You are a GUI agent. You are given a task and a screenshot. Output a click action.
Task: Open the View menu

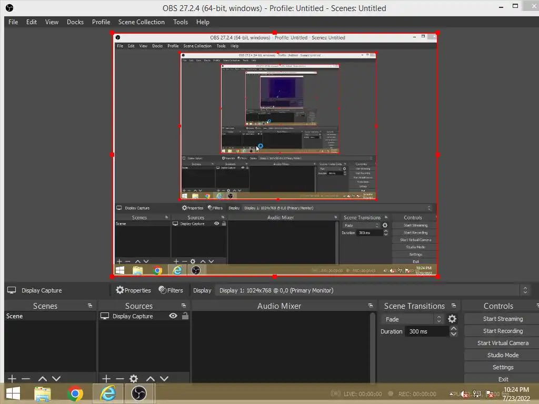pos(52,22)
